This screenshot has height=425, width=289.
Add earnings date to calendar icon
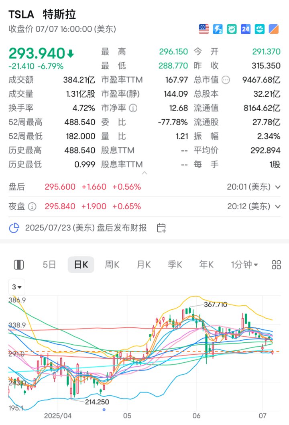point(161,228)
